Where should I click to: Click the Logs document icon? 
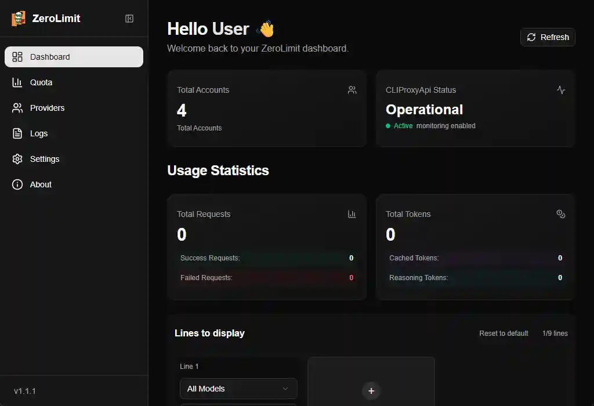click(x=17, y=133)
